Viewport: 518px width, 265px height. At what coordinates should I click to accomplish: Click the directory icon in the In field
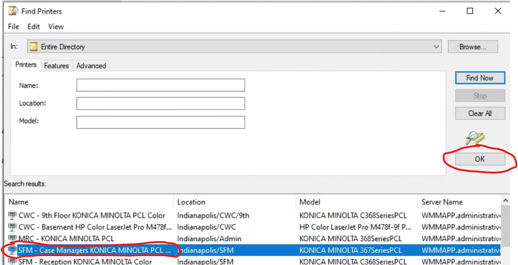(x=34, y=47)
